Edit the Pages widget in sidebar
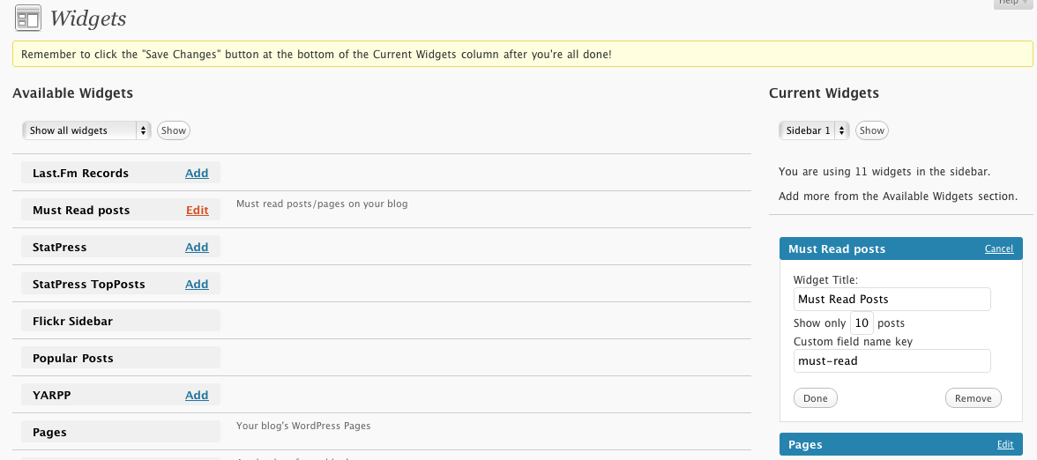 pyautogui.click(x=1004, y=445)
